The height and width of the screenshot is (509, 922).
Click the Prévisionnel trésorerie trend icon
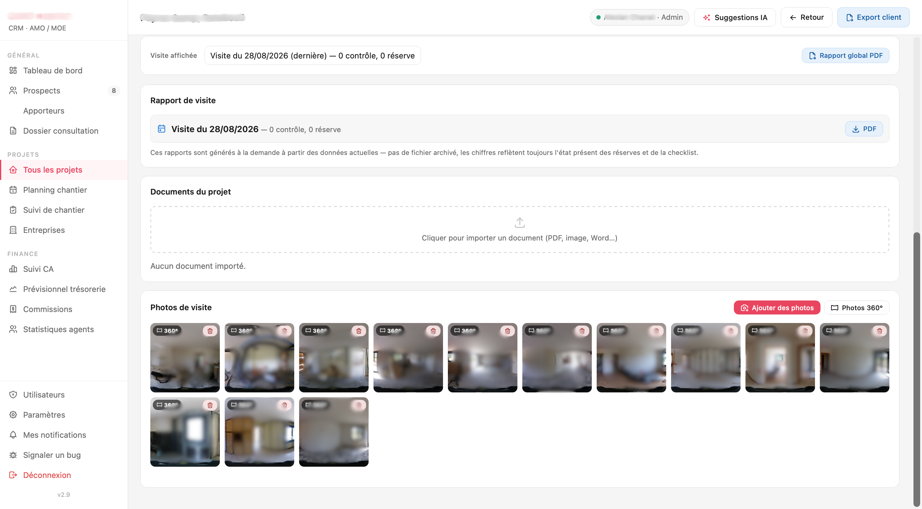13,289
